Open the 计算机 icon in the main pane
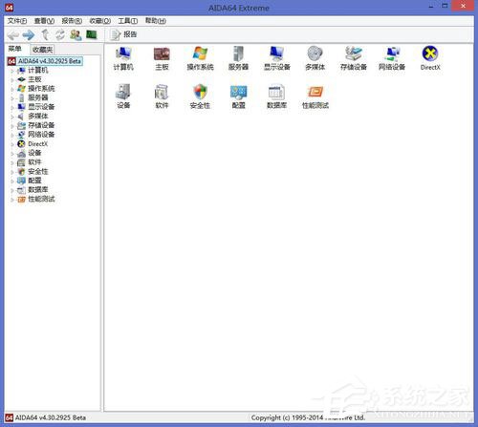The width and height of the screenshot is (478, 427). [x=123, y=58]
